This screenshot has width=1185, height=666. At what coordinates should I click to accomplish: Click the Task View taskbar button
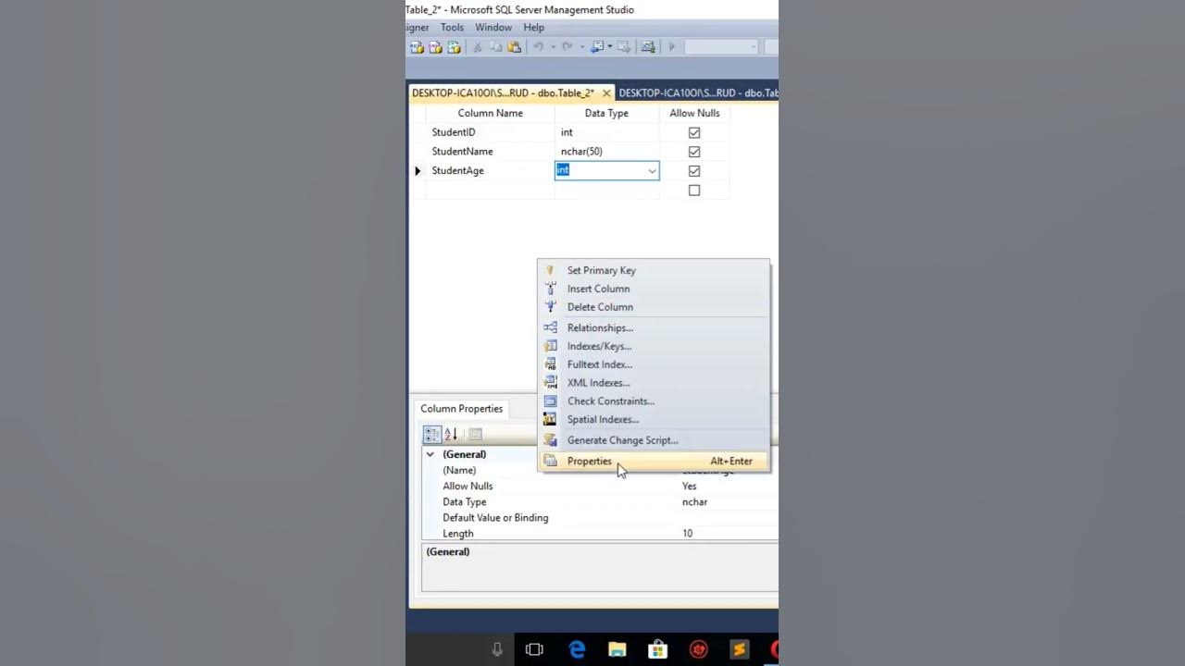(x=534, y=649)
